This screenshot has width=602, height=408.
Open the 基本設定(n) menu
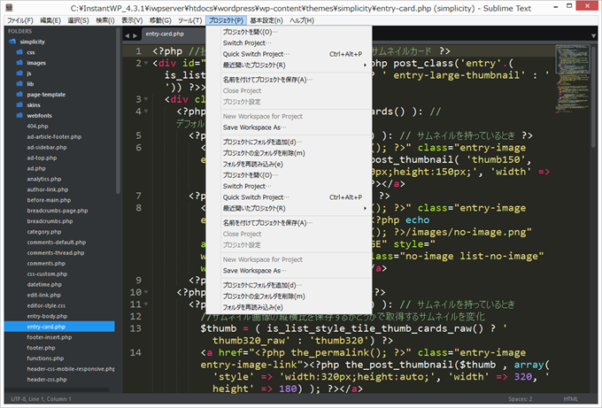tap(266, 20)
